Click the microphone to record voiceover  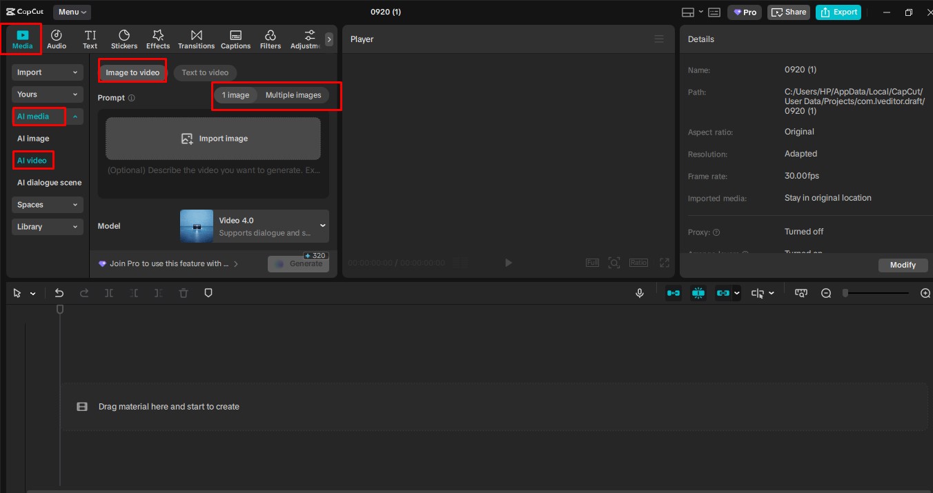click(639, 292)
